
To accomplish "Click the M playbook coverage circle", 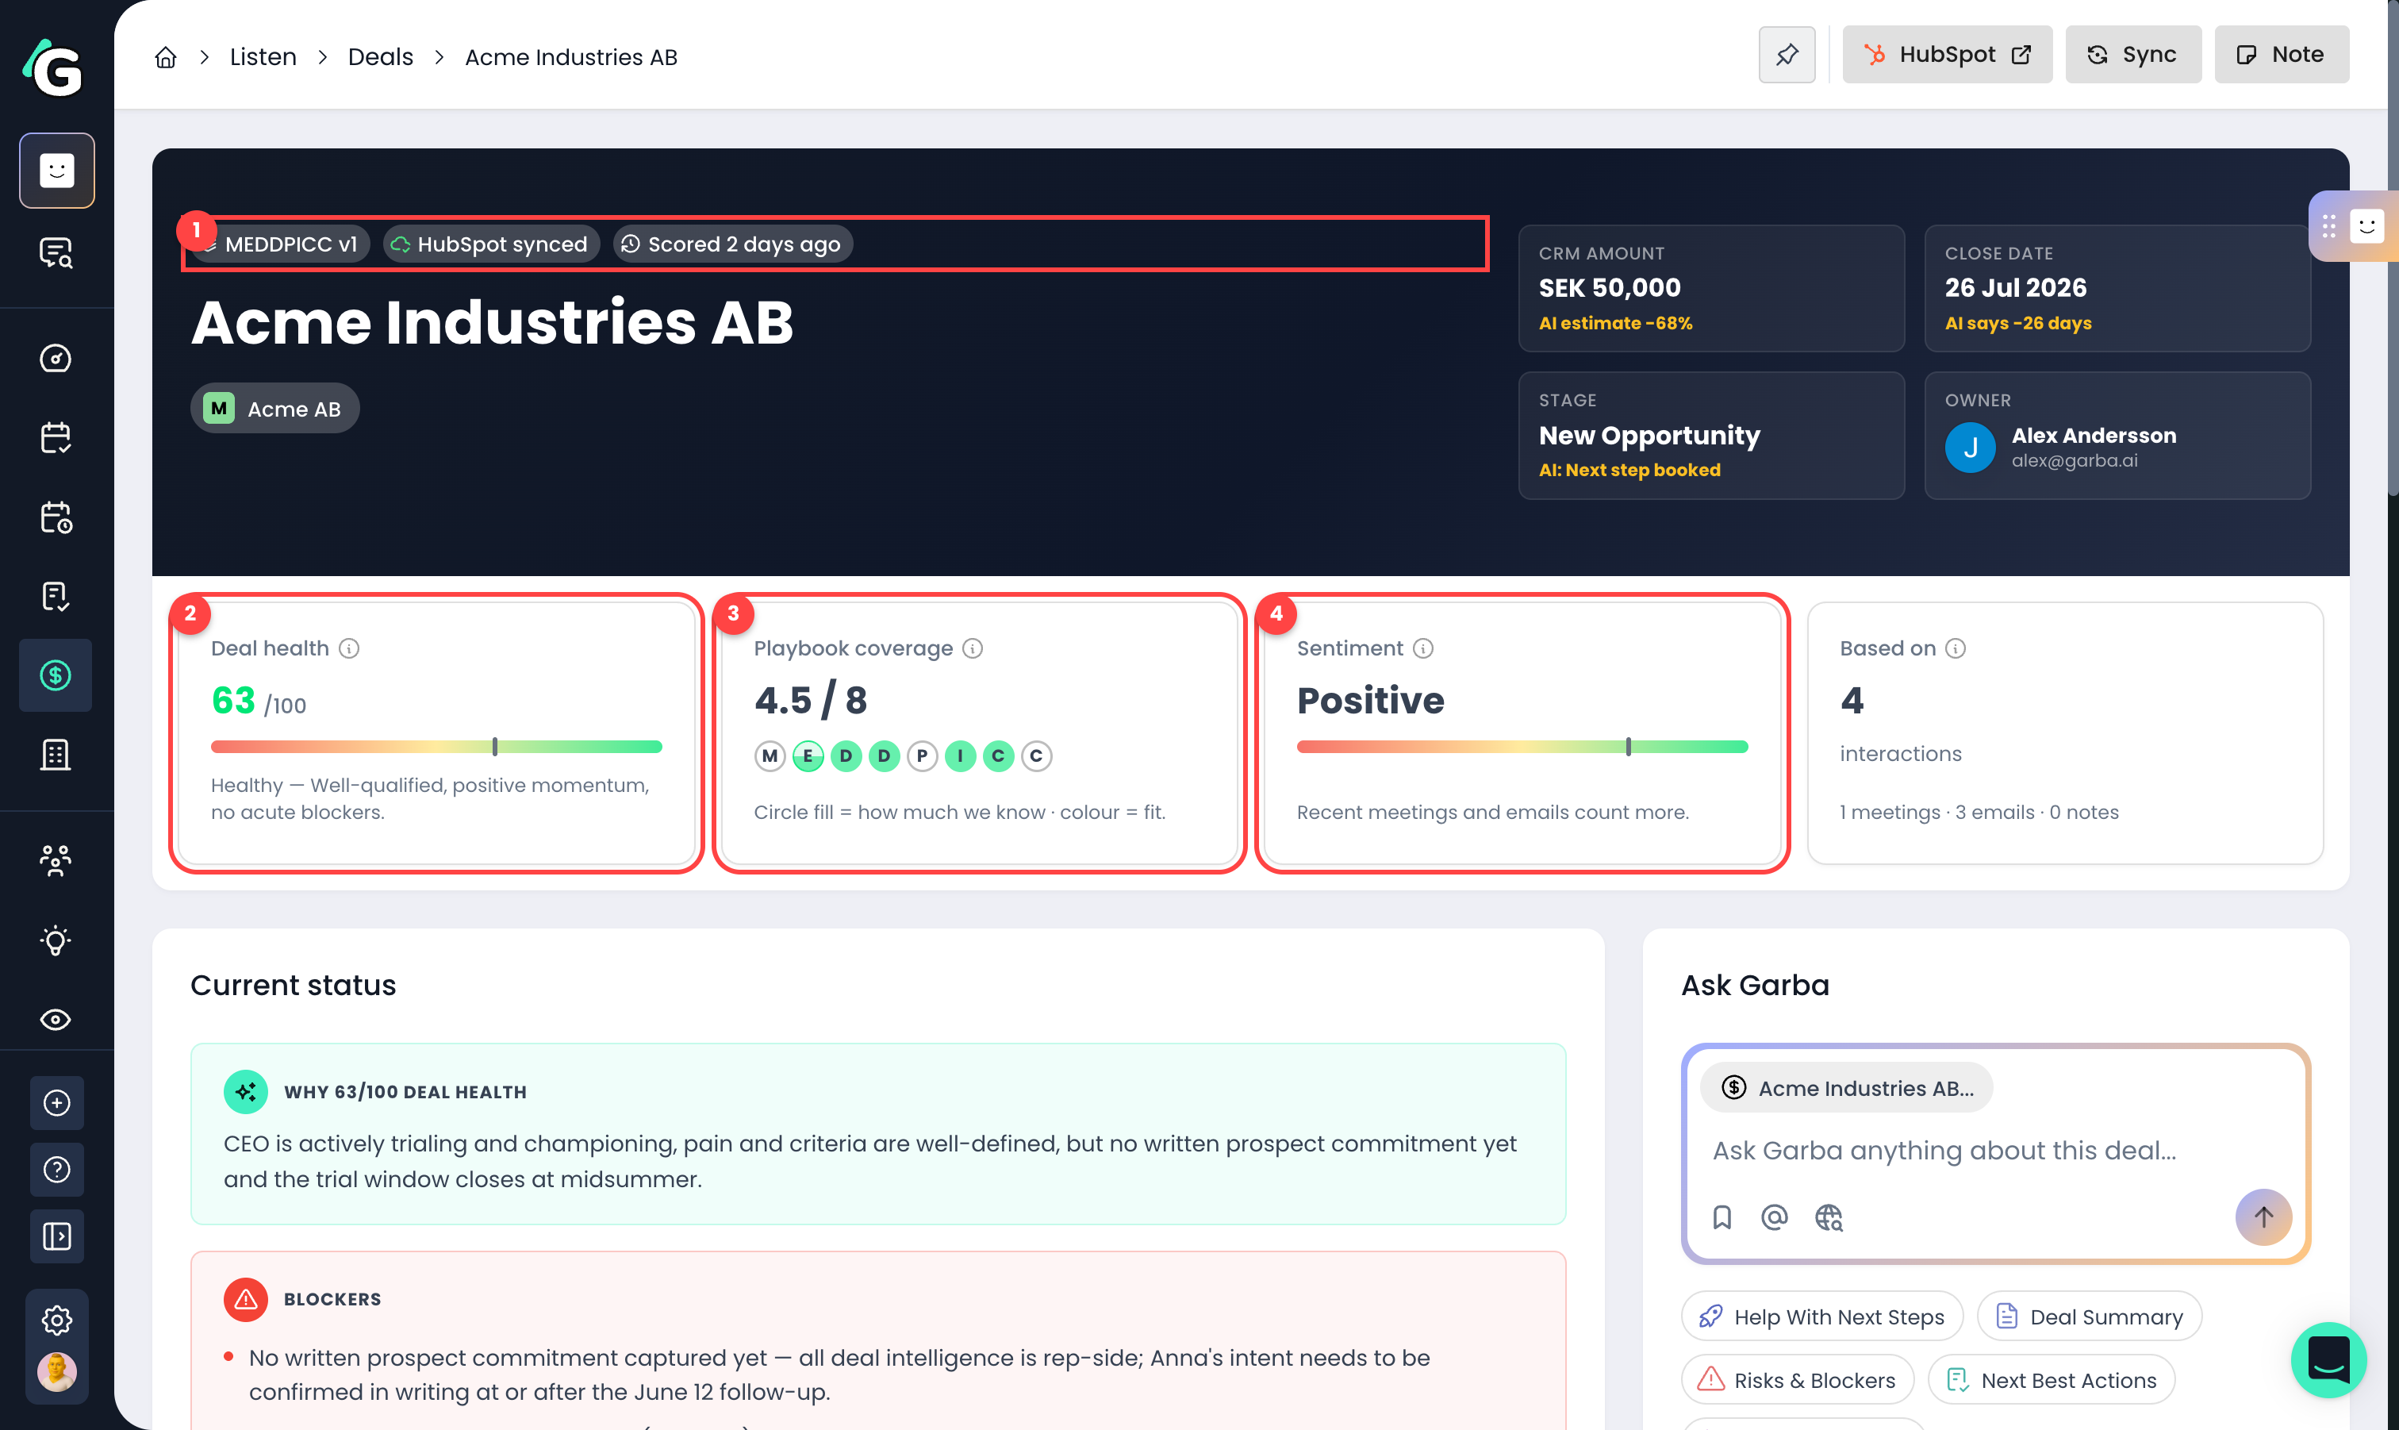I will click(770, 756).
